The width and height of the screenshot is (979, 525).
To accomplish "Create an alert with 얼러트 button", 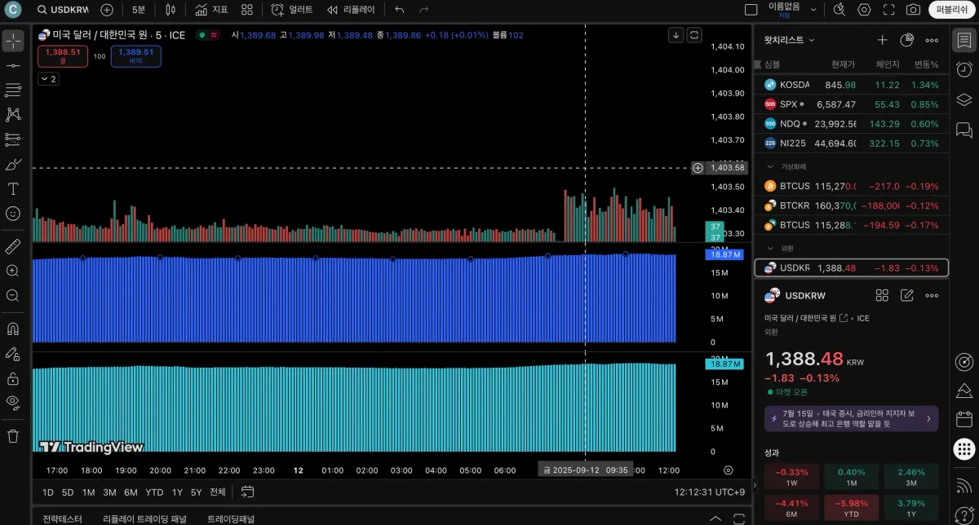I will tap(291, 10).
